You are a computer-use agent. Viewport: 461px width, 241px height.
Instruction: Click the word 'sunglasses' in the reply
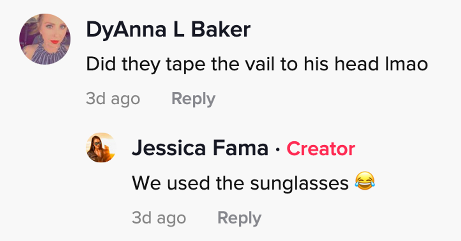299,183
